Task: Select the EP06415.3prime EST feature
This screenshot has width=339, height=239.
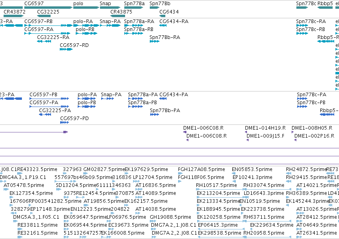Action: click(x=221, y=229)
